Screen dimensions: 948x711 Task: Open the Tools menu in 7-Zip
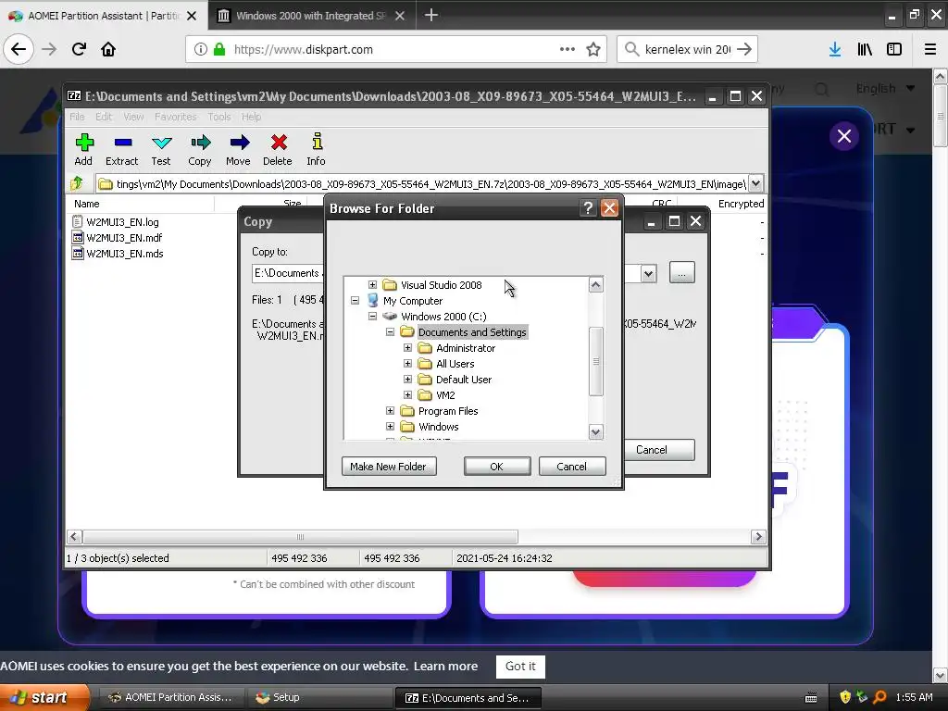(219, 117)
